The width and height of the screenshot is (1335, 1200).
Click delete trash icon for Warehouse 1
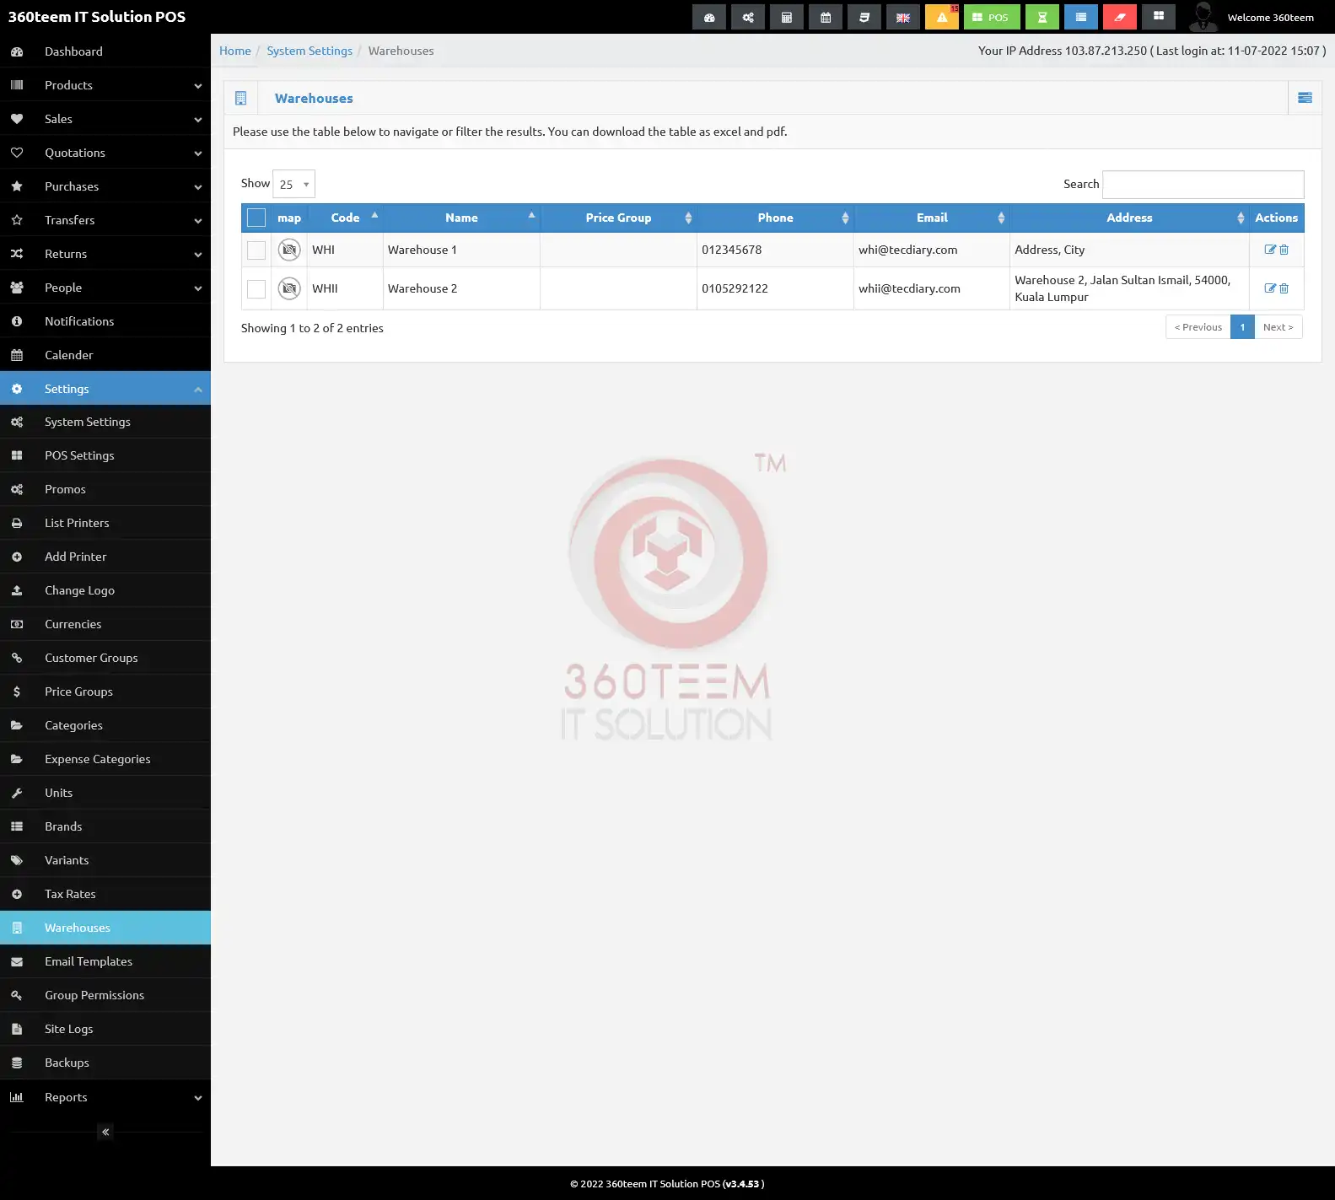point(1284,250)
